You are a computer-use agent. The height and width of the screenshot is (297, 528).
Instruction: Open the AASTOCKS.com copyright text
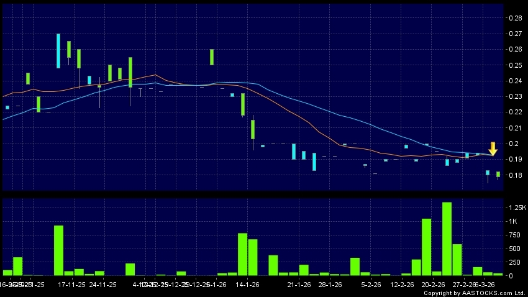(475, 293)
